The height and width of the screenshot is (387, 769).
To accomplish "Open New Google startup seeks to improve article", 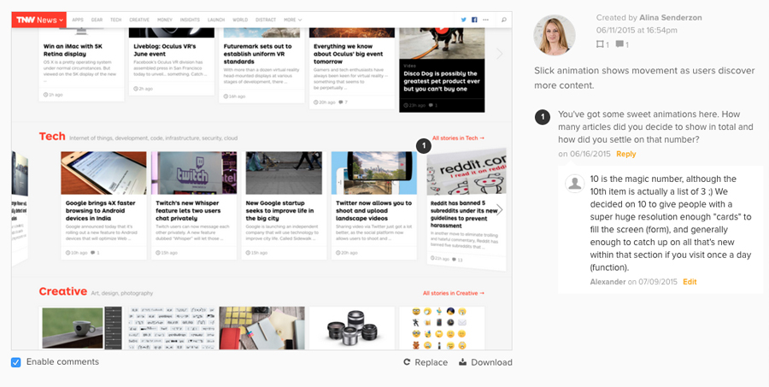I will (279, 210).
